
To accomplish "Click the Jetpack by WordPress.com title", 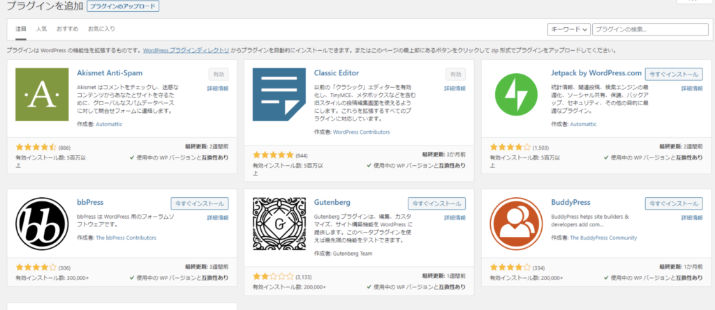I will tap(596, 73).
